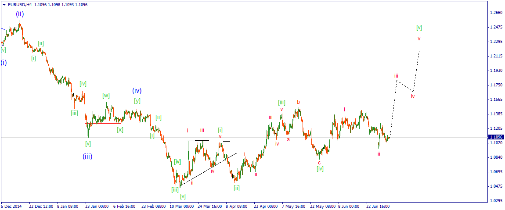Open the chart menu triangle beside EURUSD,H4
505x210 pixels.
(x=4, y=5)
